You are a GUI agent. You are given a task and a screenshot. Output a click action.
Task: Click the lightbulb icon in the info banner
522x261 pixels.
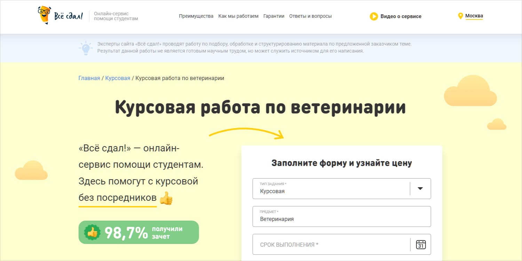pos(86,48)
